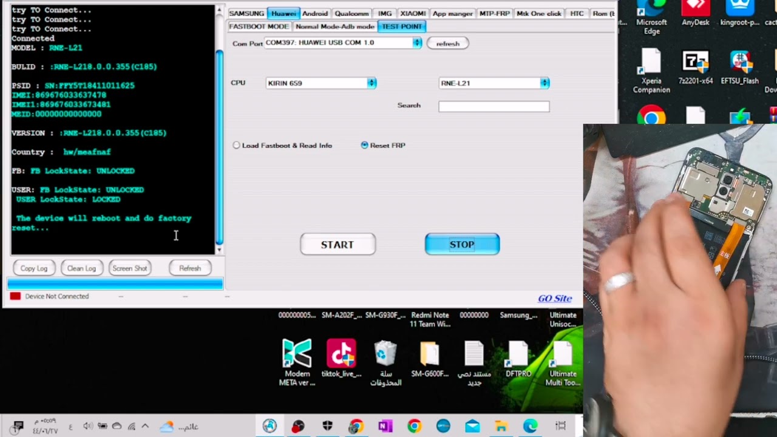Click the refresh button beside Com Port
777x437 pixels.
[x=448, y=44]
